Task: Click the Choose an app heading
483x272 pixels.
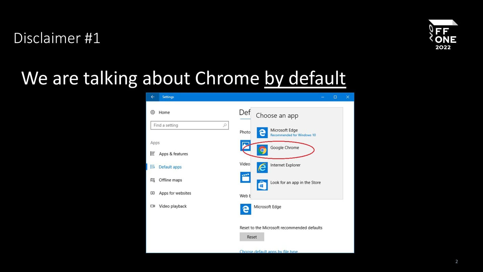Action: [277, 116]
